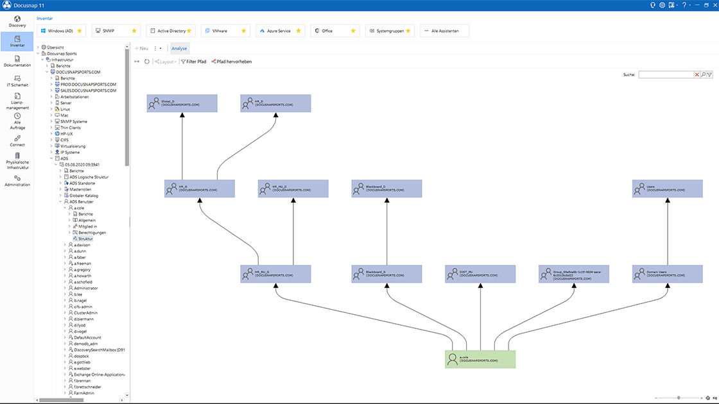Collapse the ADS Benutzer node

[60, 201]
